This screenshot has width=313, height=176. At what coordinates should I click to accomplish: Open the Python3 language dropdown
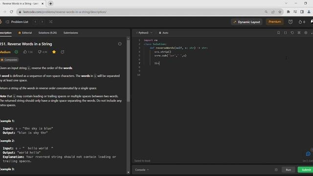click(x=145, y=33)
